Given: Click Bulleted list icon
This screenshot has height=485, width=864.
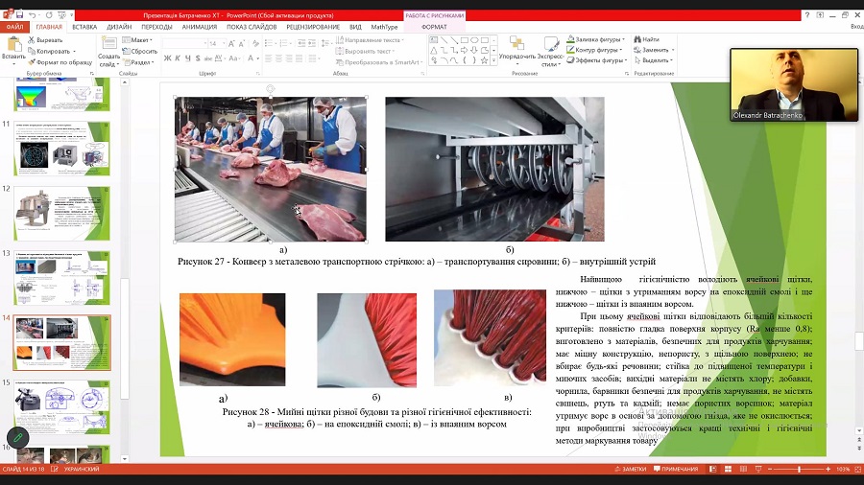Looking at the screenshot, I should (270, 43).
